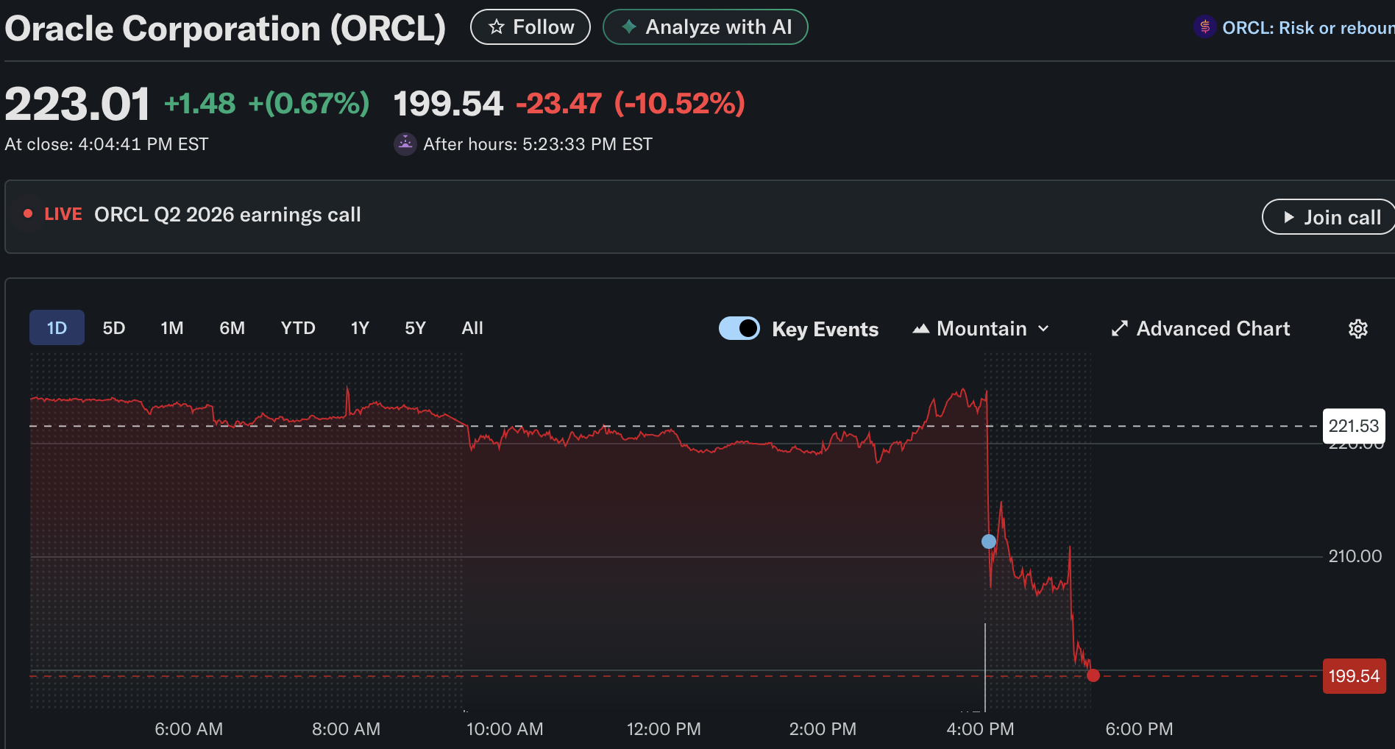Click the star icon in Follow button

[x=497, y=27]
